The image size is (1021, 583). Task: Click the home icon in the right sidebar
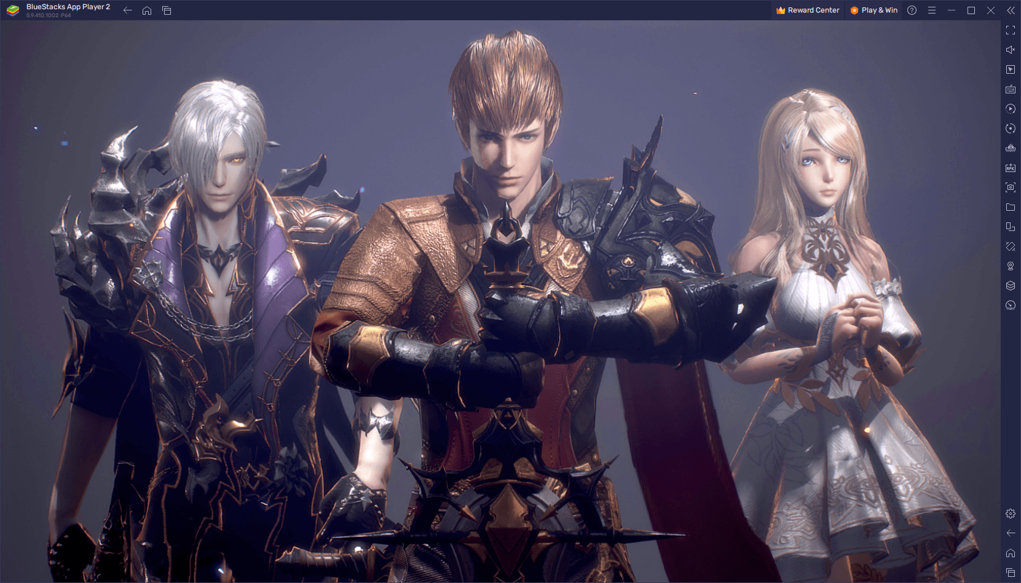[1011, 553]
